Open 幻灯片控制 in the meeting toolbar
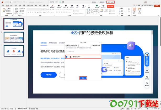Image resolution: width=161 pixels, height=110 pixels. (111, 2)
